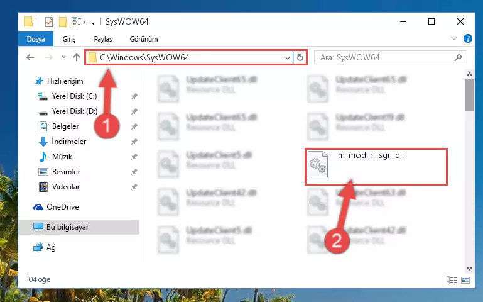The height and width of the screenshot is (302, 483).
Task: Click the pin icon beside Yerel Disk (D:)
Action: [134, 111]
